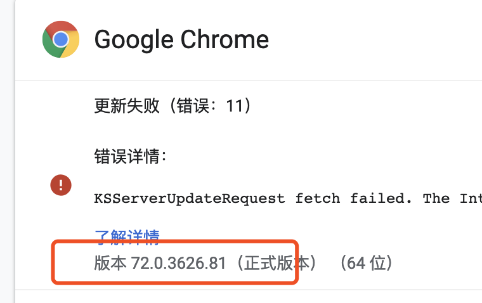Click the 64 位 architecture text
Screen dimensions: 482x303
click(366, 263)
